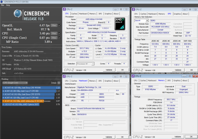198x139 pixels.
Task: Click the CPU-Z icon in the Mainboard window title bar
Action: tap(64, 76)
